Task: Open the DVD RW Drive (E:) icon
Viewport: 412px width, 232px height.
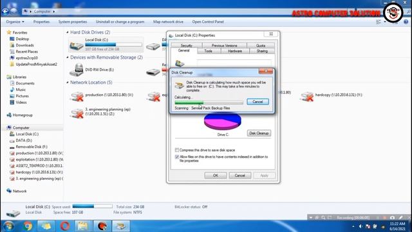Action: tap(77, 70)
